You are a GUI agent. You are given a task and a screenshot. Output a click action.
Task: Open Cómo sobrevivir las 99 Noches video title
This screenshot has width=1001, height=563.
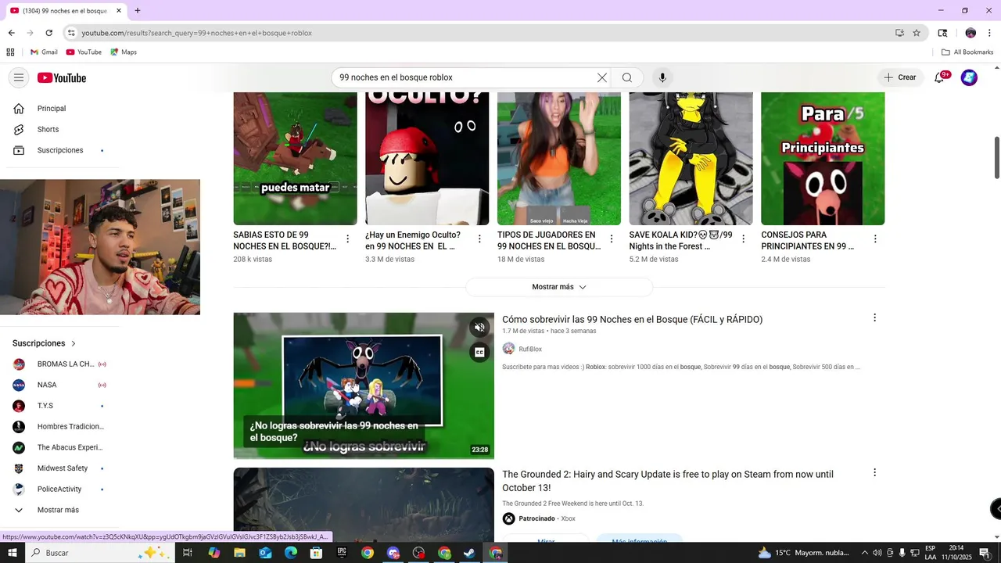click(x=632, y=319)
